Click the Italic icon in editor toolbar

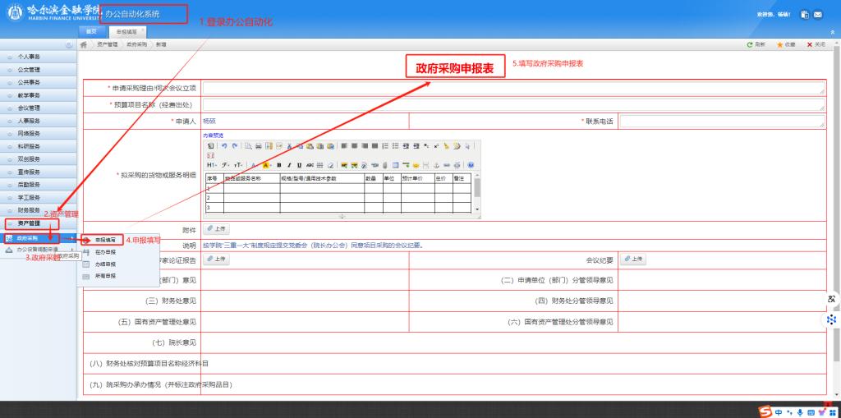[289, 165]
